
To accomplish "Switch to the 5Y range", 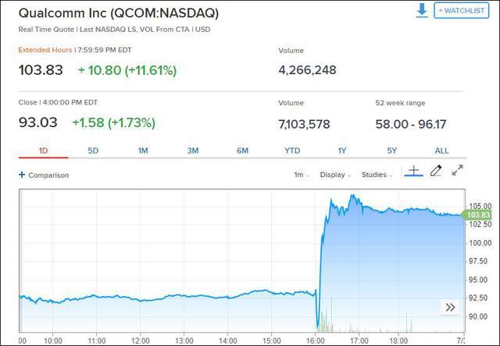I will 392,150.
